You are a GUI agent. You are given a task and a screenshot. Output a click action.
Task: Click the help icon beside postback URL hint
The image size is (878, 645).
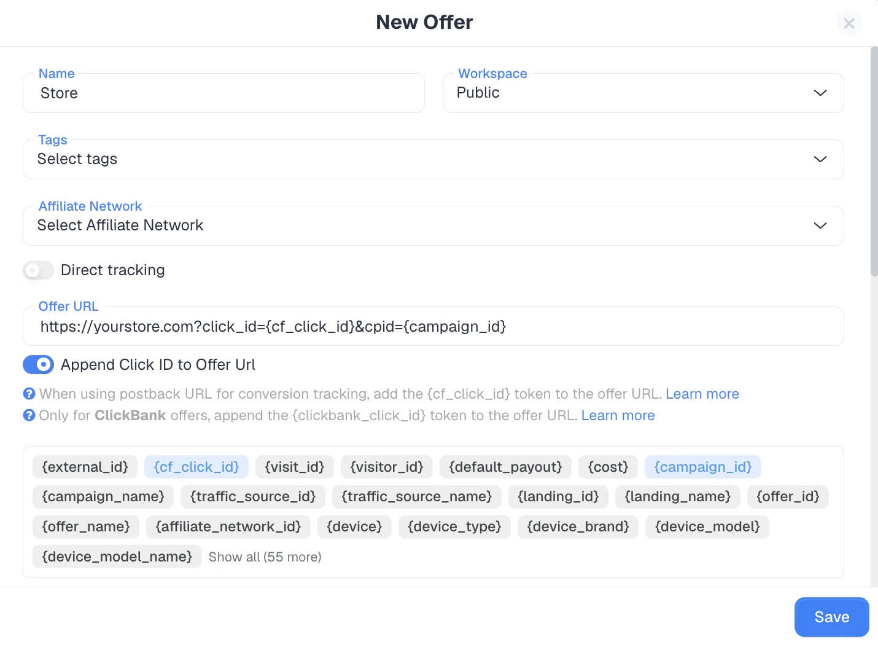coord(29,394)
